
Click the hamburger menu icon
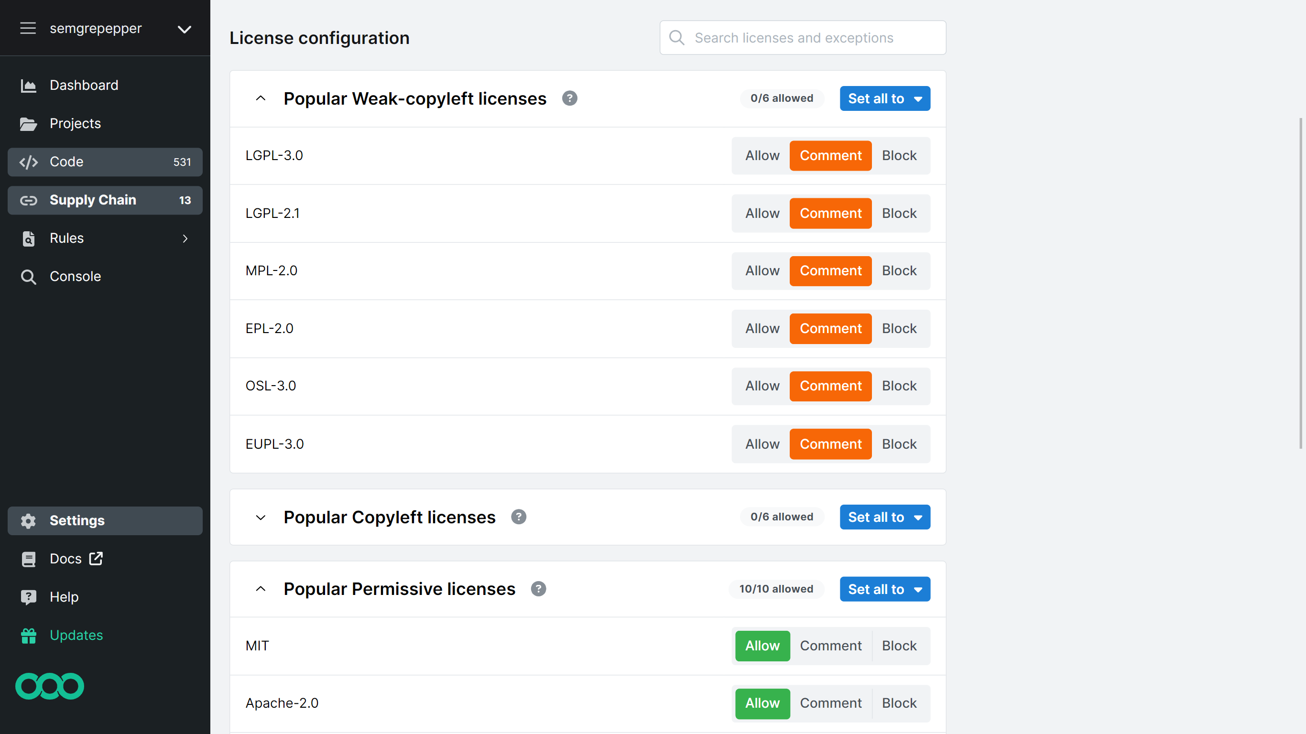(28, 28)
